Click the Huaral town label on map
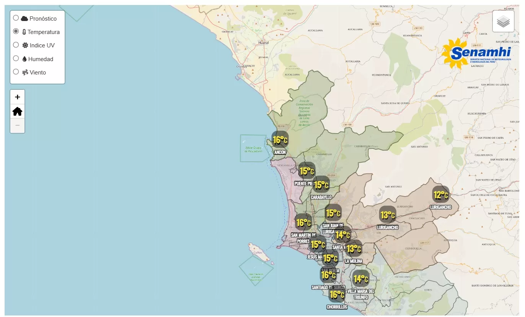Viewport: 525px width, 317px height. (264, 43)
